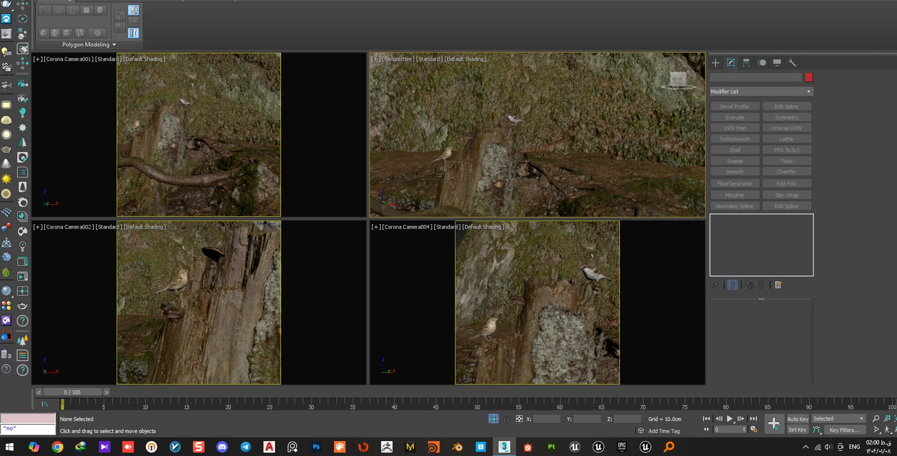Click the current frame number spinner field

(730, 430)
